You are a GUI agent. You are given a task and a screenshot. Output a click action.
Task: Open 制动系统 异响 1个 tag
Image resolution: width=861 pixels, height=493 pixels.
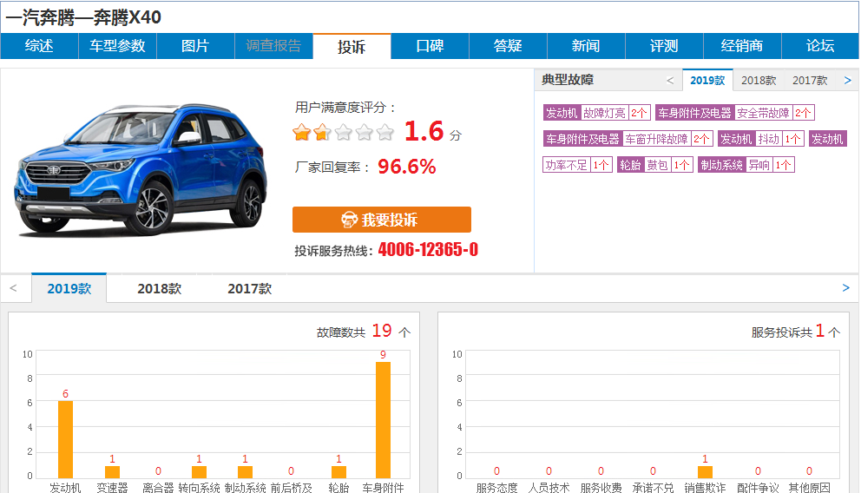tap(746, 165)
